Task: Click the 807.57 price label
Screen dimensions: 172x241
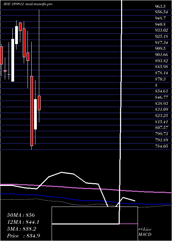Action: click(161, 128)
